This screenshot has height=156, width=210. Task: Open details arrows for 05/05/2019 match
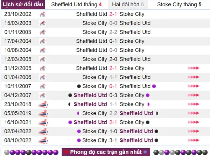pos(194,113)
